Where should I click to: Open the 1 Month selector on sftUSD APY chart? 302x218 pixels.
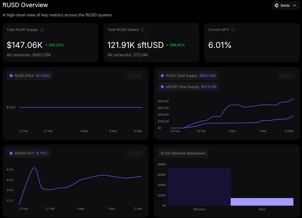pyautogui.click(x=135, y=153)
